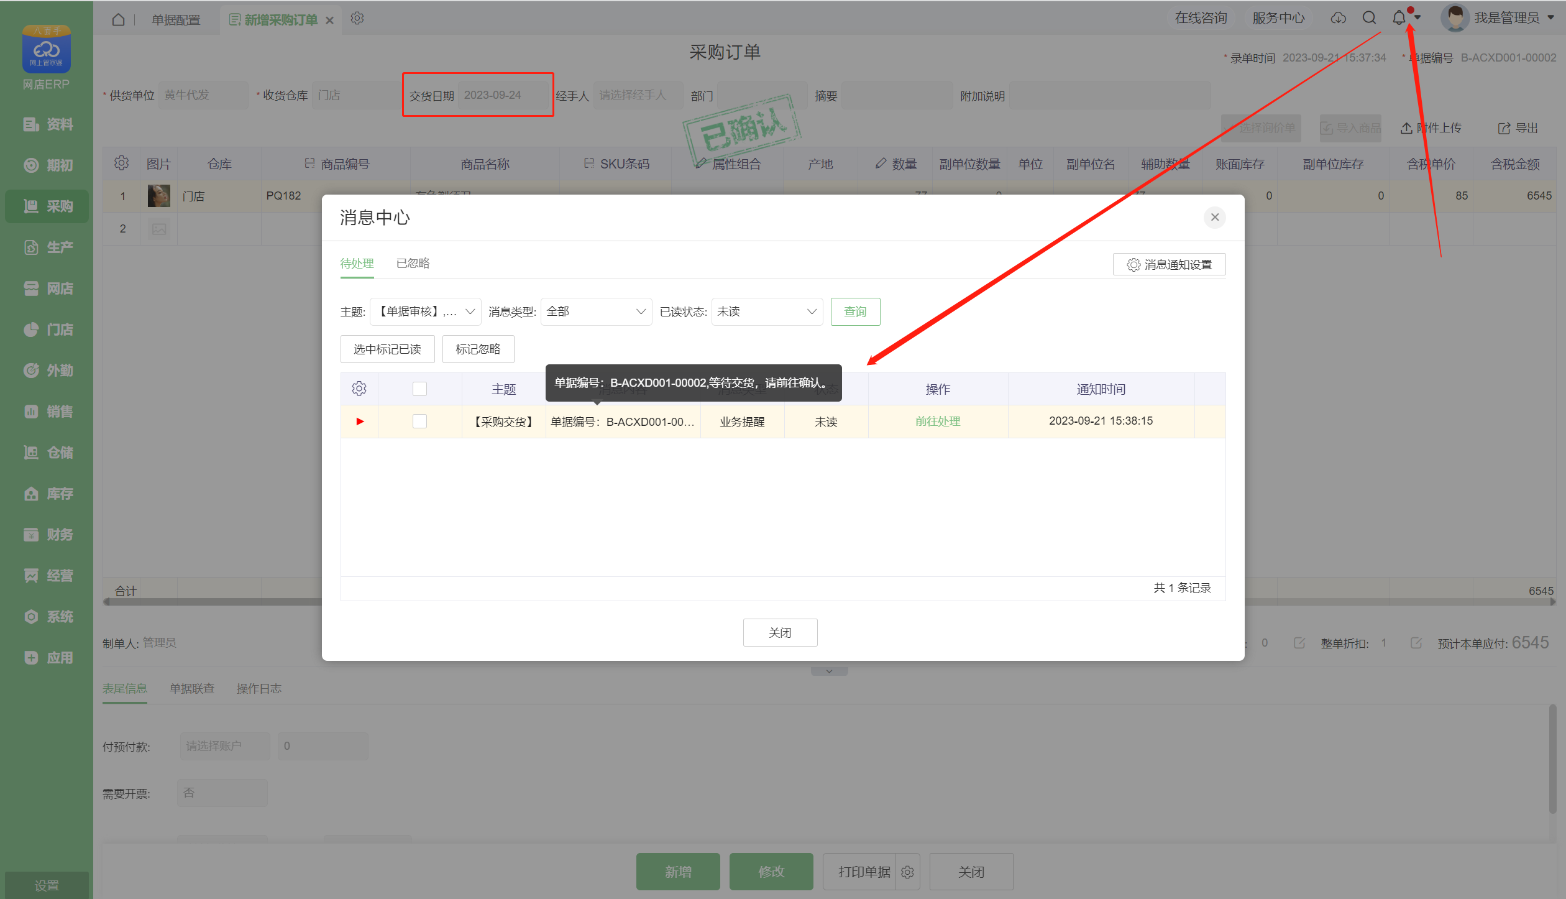
Task: Click the 交货日期 date field
Action: [503, 95]
